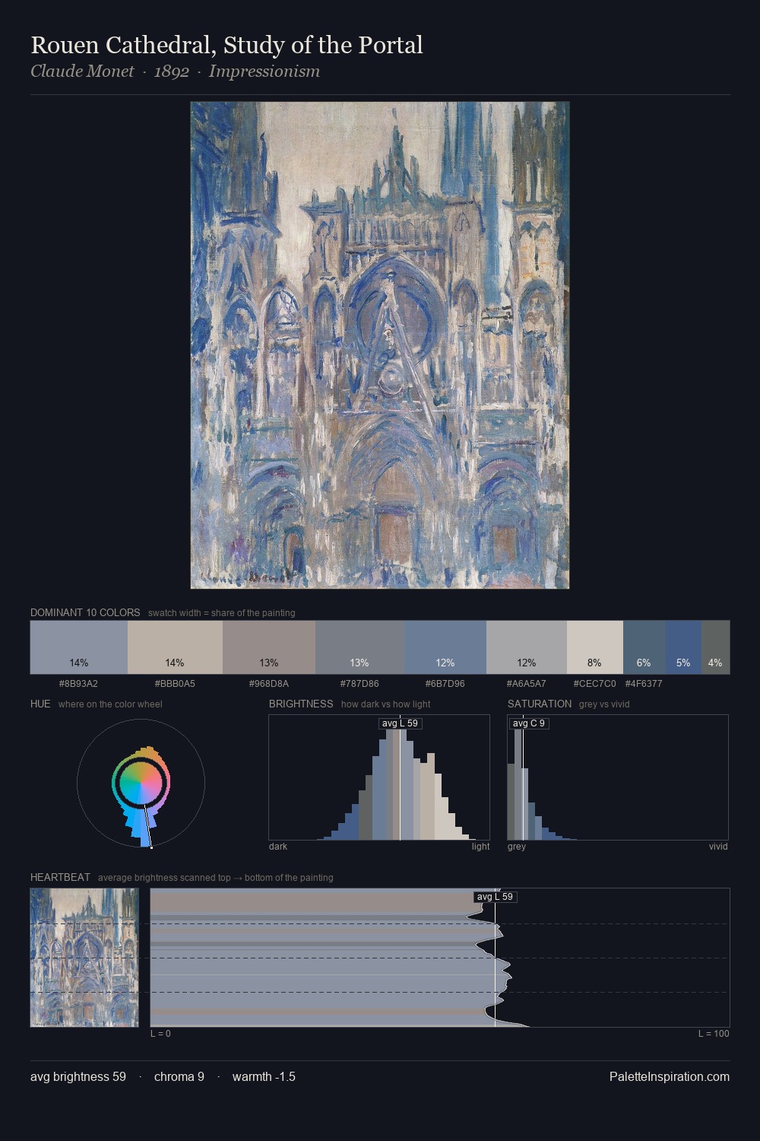Click the hex code #6B7D96 text
Screen dimensions: 760x1141
point(445,684)
